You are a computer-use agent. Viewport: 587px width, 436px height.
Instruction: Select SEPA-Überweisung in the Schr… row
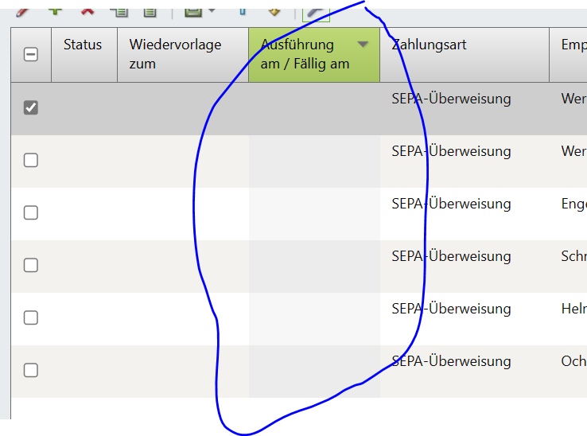click(451, 256)
